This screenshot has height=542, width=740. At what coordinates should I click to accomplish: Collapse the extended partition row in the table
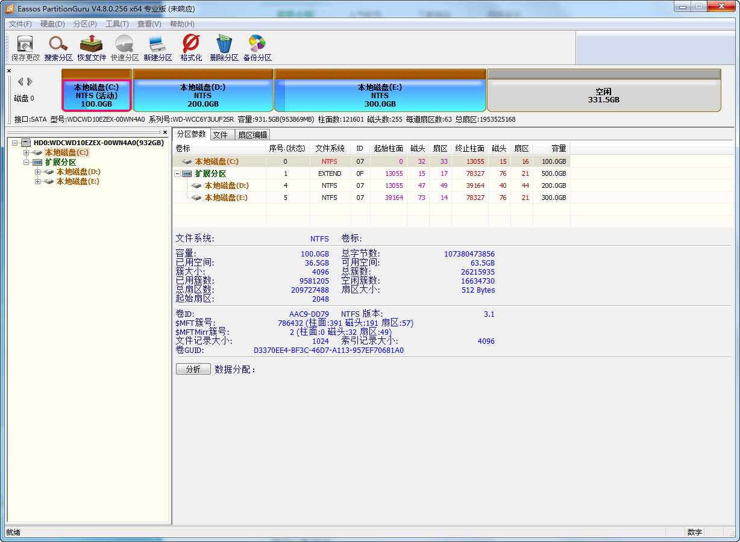[177, 173]
